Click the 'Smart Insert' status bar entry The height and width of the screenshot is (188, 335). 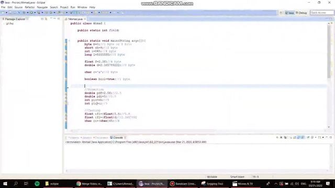[x=237, y=177]
